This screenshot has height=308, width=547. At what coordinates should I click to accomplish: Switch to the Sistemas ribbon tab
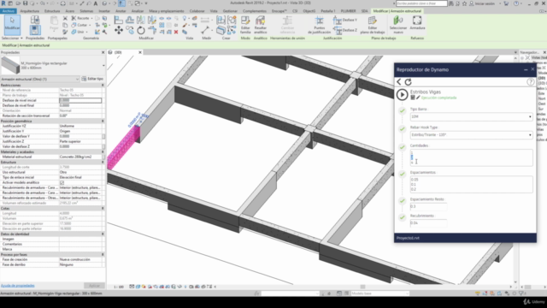[x=86, y=11]
